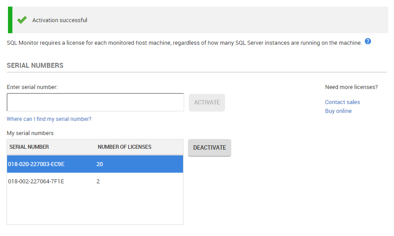Click the NUMBER OF LICENSES column header
Image resolution: width=394 pixels, height=236 pixels.
click(124, 147)
